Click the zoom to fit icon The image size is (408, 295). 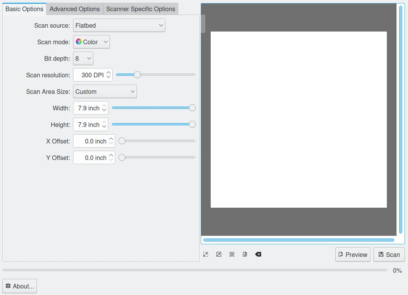point(245,254)
